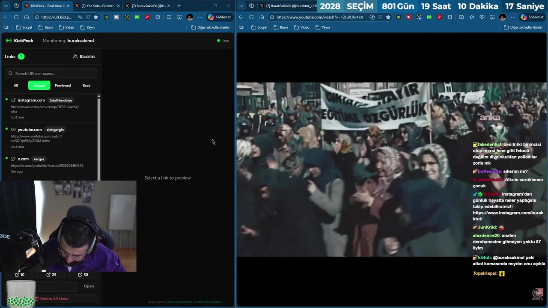Open Basın bookmarks folder in left browser
The image size is (548, 308).
point(45,27)
